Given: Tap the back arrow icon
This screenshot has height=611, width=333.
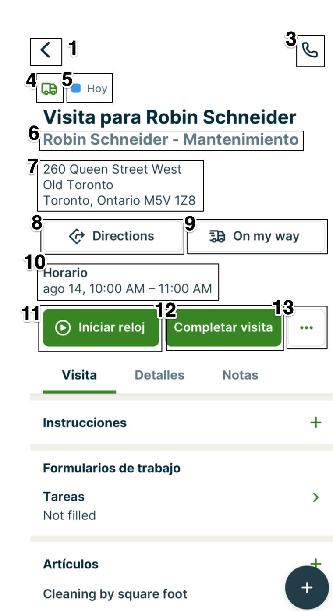Looking at the screenshot, I should (x=46, y=50).
